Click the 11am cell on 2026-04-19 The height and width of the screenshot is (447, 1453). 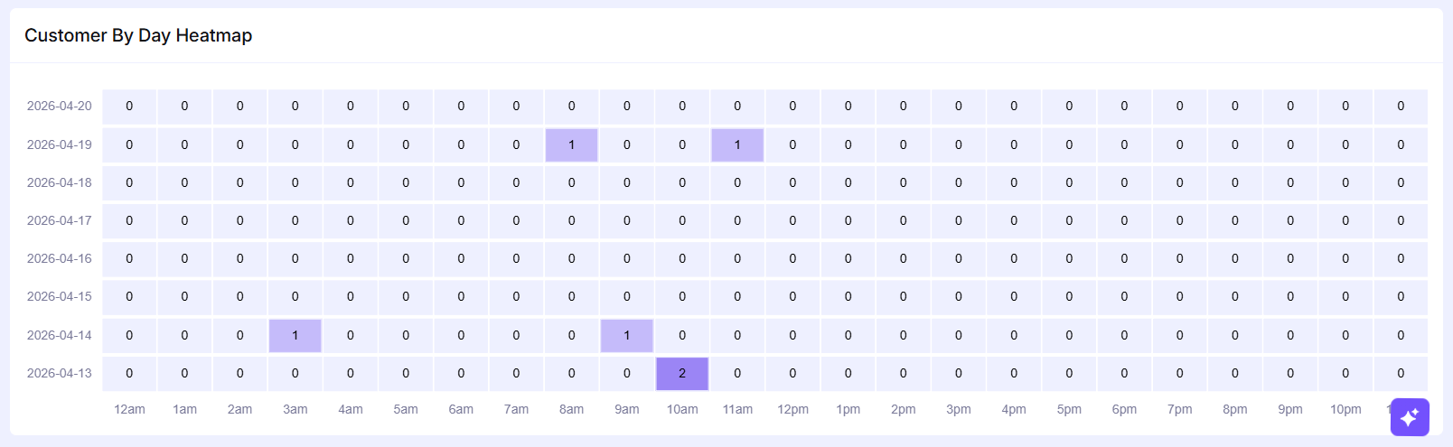pyautogui.click(x=737, y=145)
